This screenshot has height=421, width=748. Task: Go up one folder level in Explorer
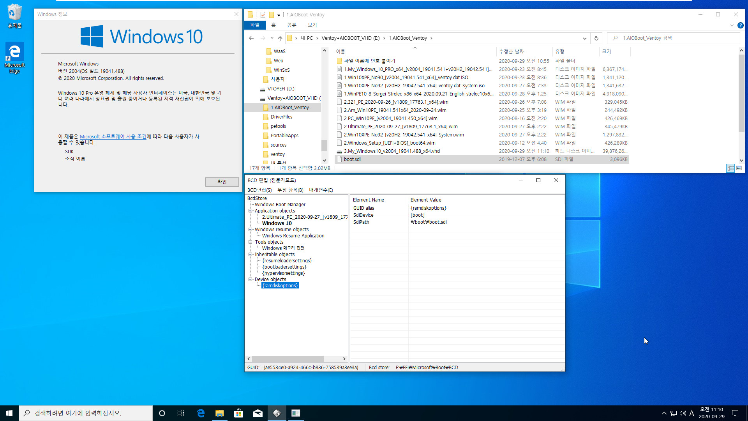click(x=280, y=38)
